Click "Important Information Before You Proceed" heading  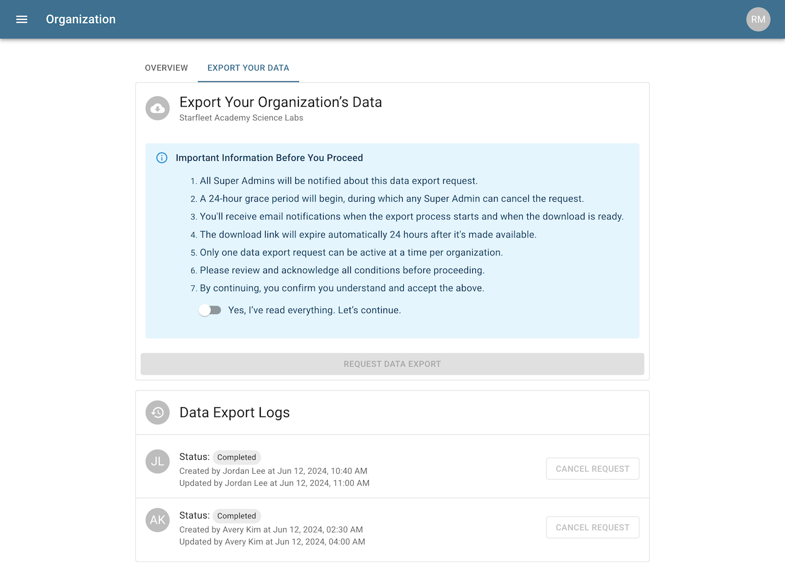click(x=269, y=158)
